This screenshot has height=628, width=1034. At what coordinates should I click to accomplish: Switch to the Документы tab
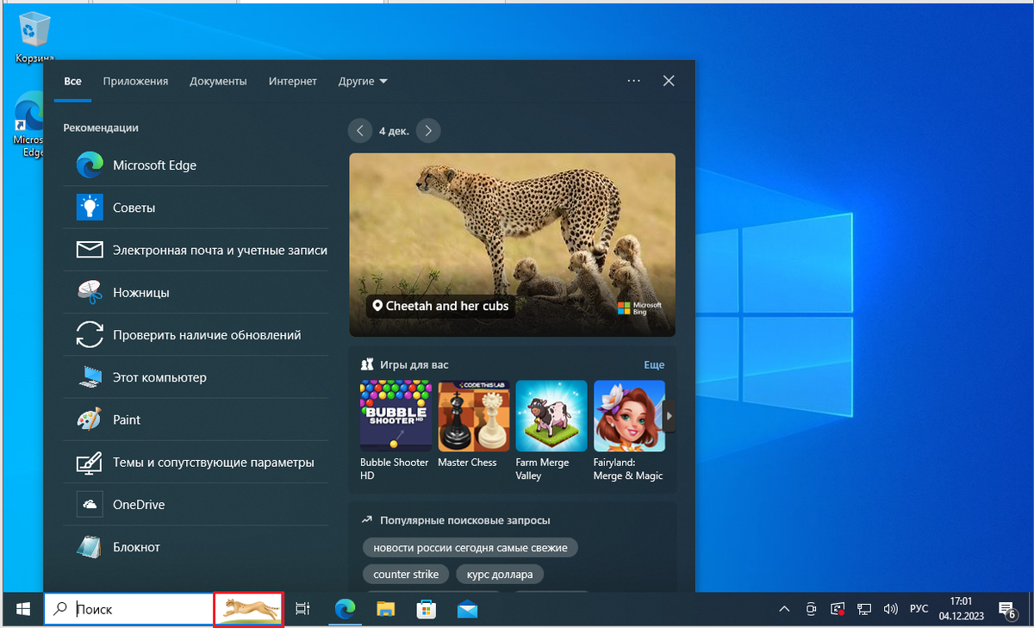coord(218,81)
